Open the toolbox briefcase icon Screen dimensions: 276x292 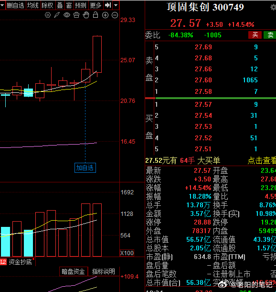coord(76,15)
